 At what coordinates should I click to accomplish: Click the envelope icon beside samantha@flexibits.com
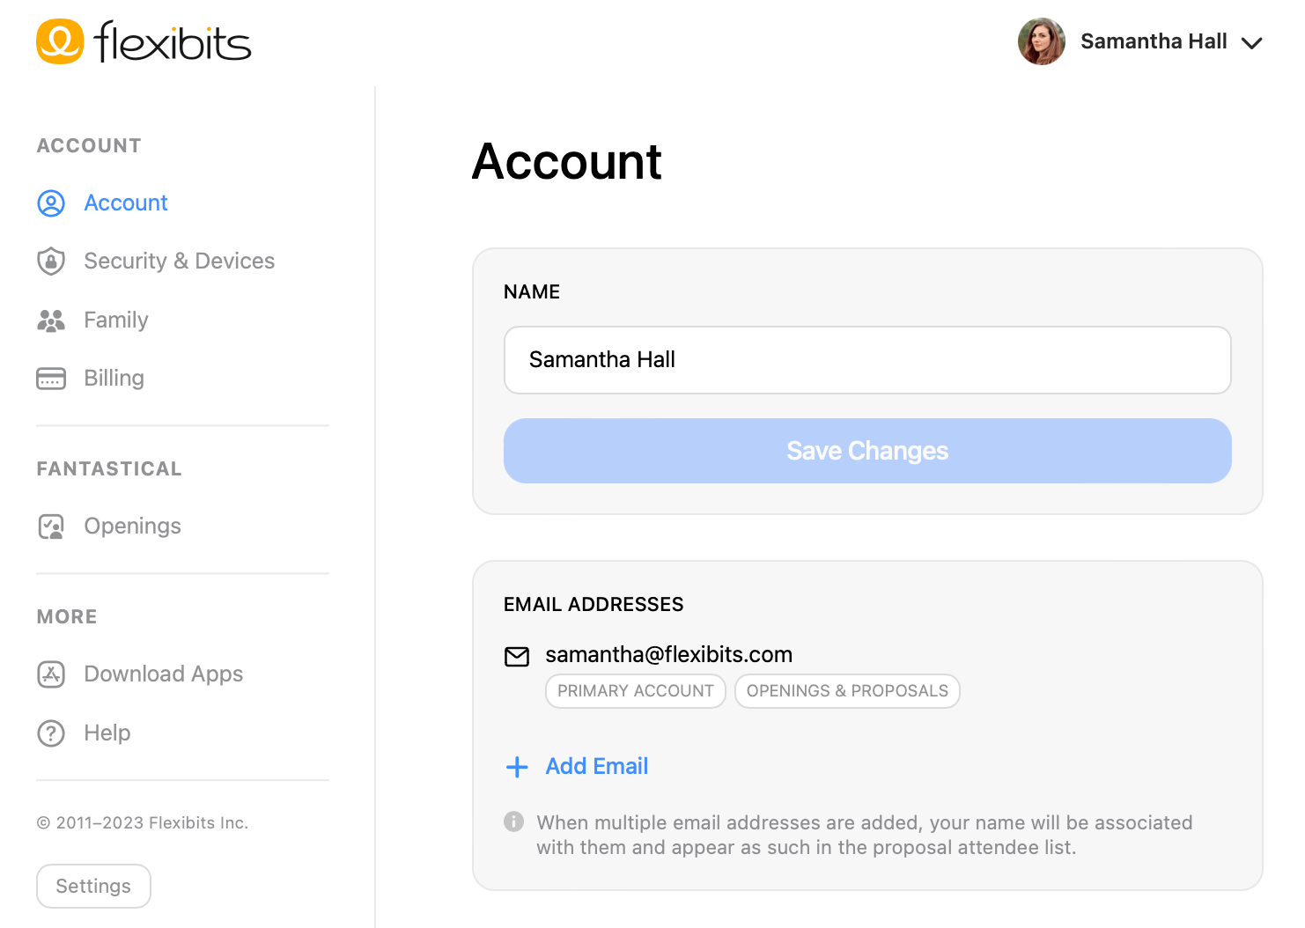click(517, 657)
